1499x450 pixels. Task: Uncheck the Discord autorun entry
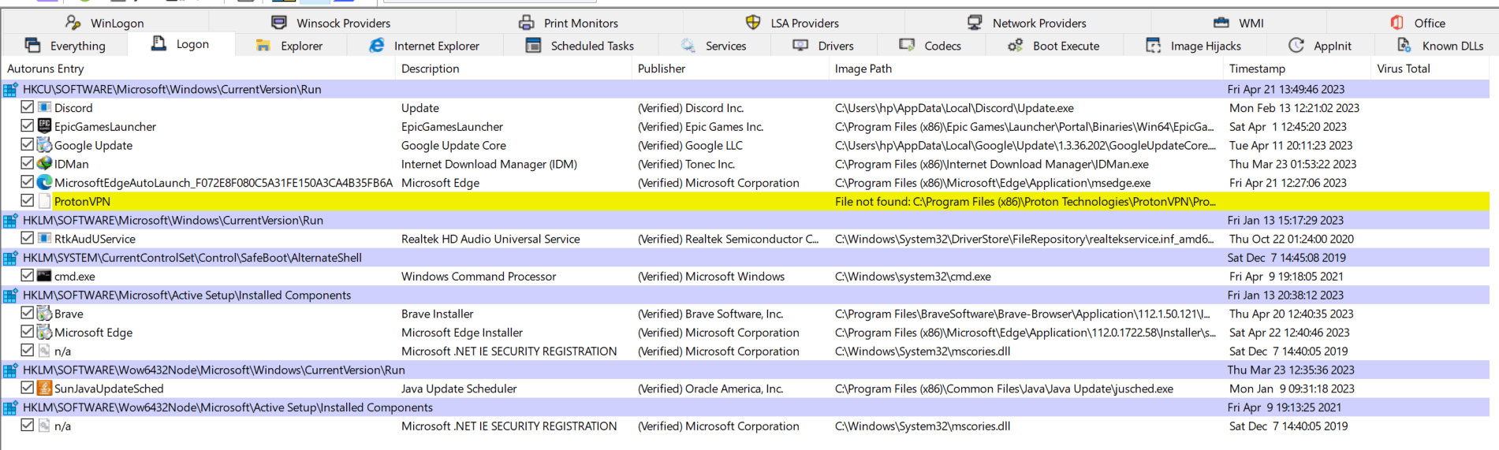pos(28,107)
